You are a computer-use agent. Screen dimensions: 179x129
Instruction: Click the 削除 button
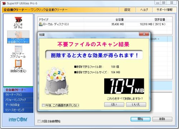(162, 119)
